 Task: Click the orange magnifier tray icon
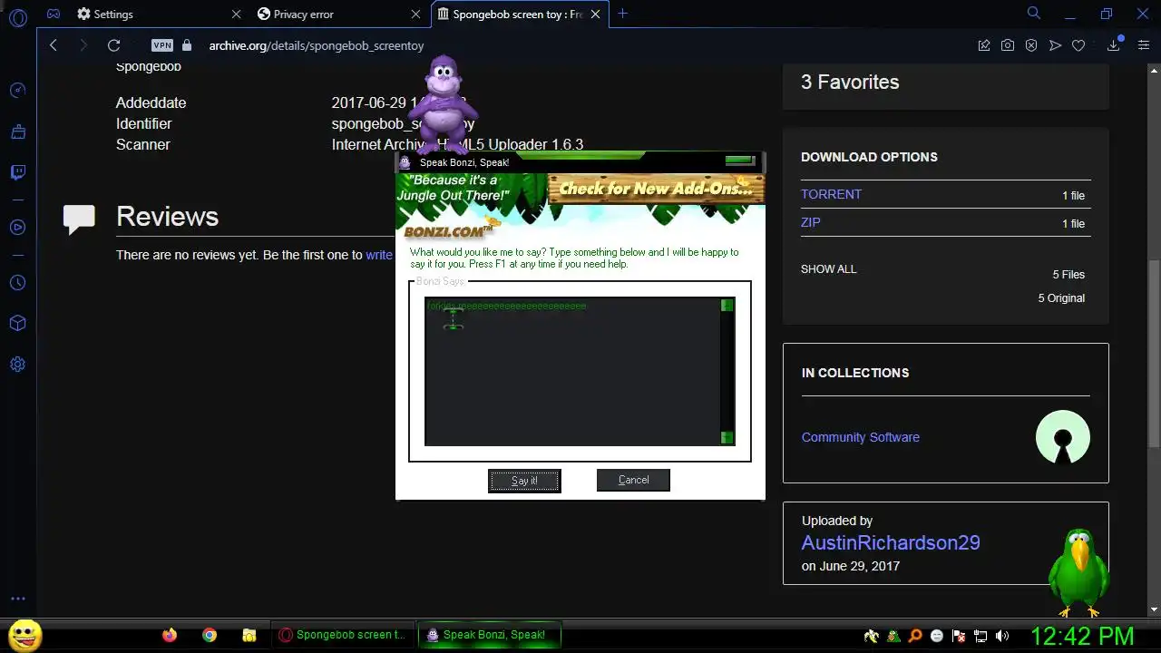click(915, 636)
